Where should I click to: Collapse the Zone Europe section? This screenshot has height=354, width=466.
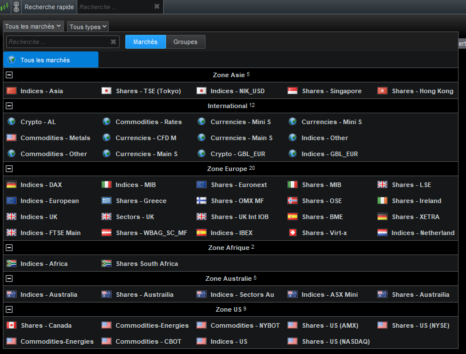(x=9, y=169)
